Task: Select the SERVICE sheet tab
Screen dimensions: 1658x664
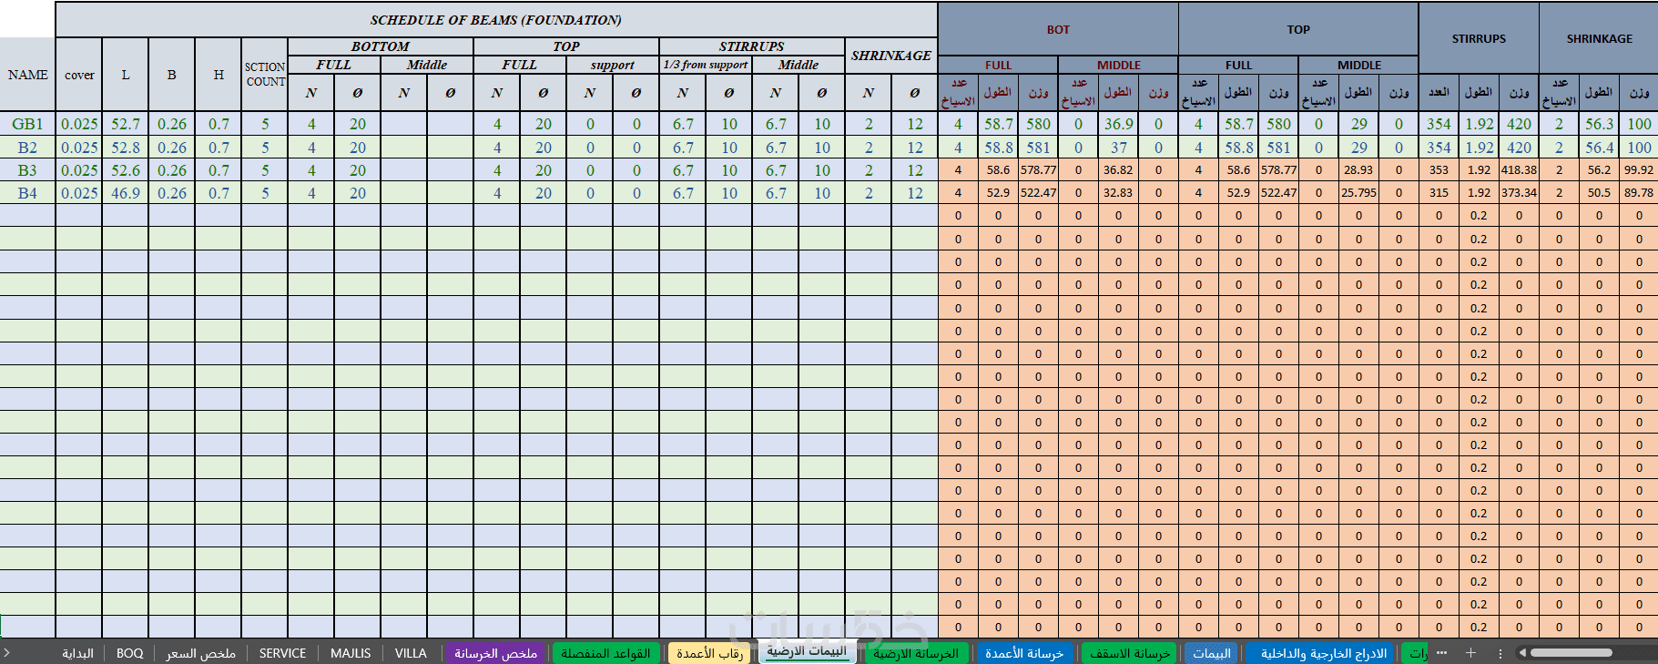Action: coord(282,653)
